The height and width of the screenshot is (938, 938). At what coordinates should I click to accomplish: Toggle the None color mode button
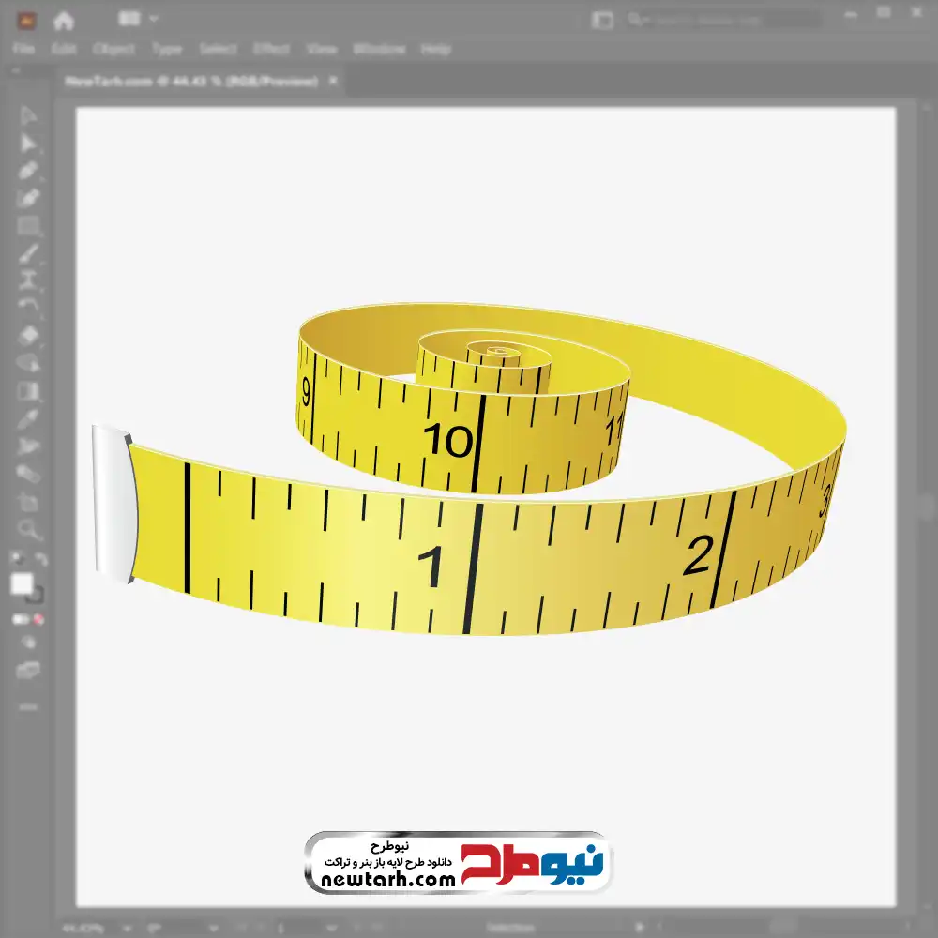38,619
